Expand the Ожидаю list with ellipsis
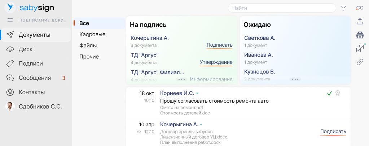 point(295,79)
